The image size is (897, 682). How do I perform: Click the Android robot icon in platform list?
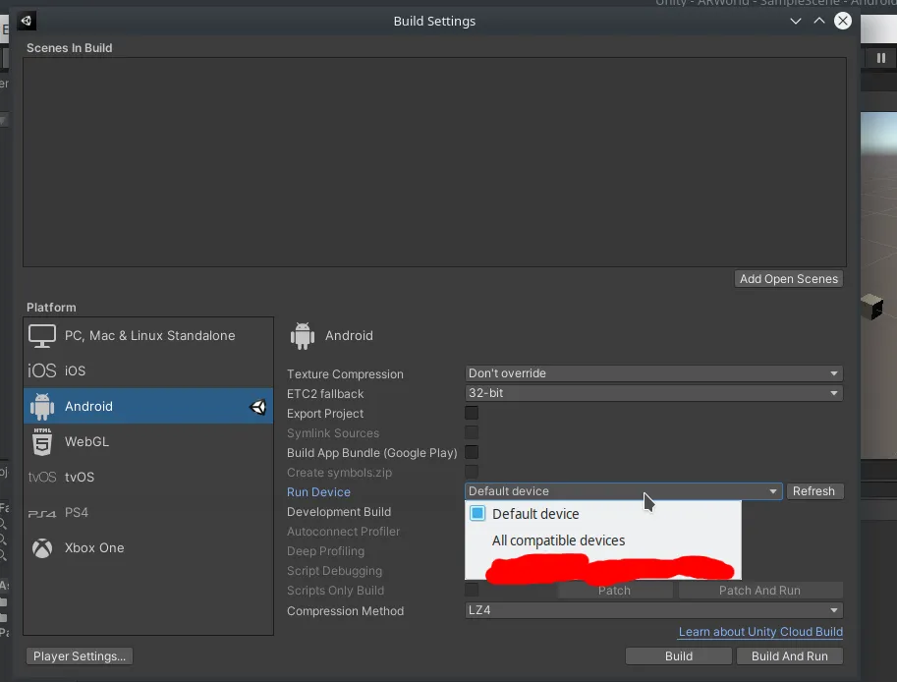(x=42, y=406)
